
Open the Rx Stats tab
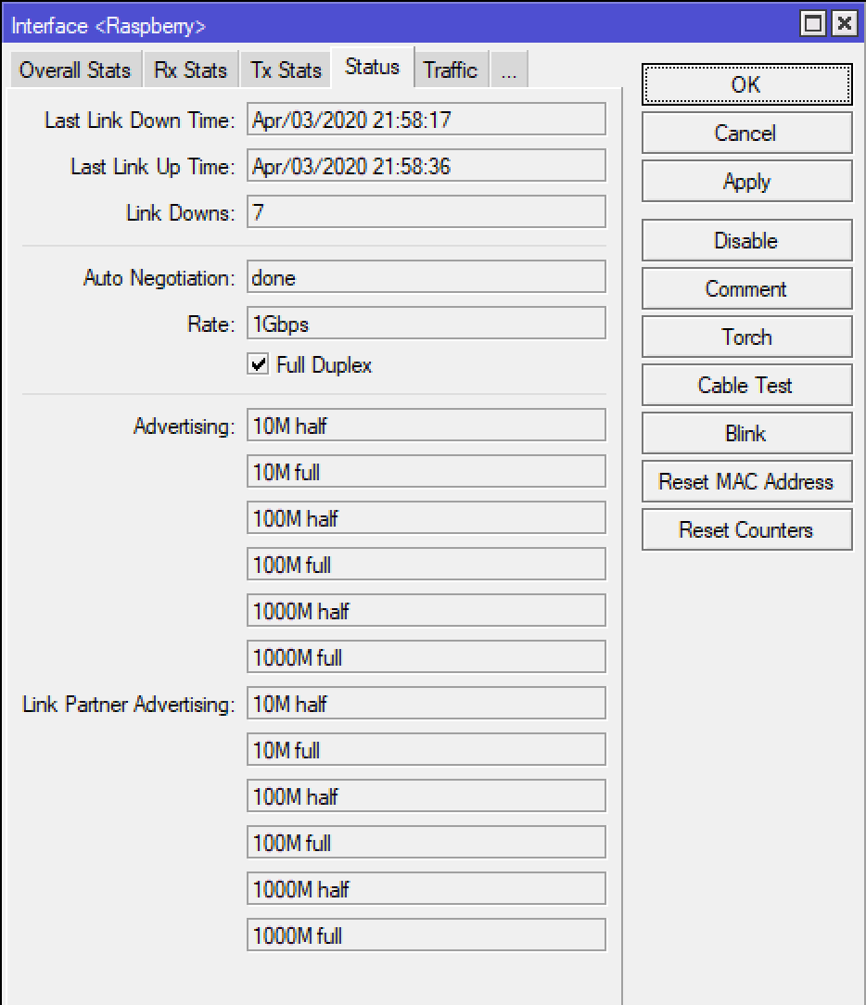coord(190,70)
